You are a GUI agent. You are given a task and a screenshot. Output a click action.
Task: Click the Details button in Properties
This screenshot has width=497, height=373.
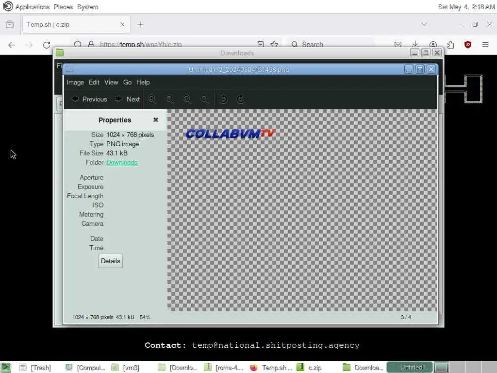(110, 261)
